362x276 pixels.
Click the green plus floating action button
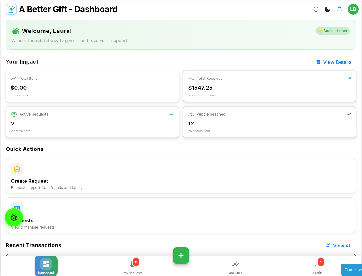pyautogui.click(x=181, y=256)
